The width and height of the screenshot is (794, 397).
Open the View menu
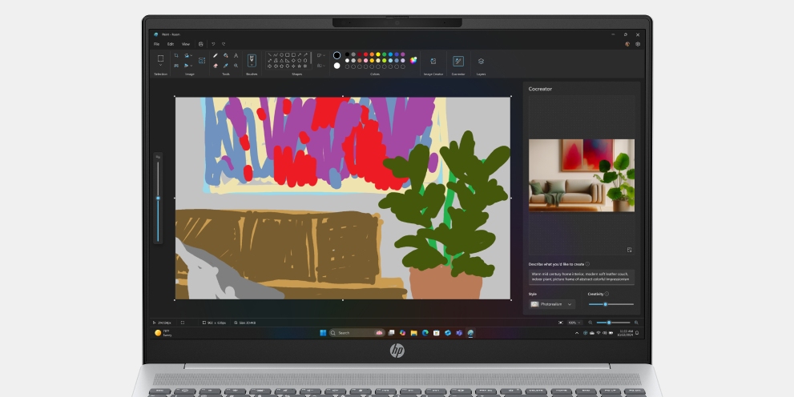click(186, 44)
